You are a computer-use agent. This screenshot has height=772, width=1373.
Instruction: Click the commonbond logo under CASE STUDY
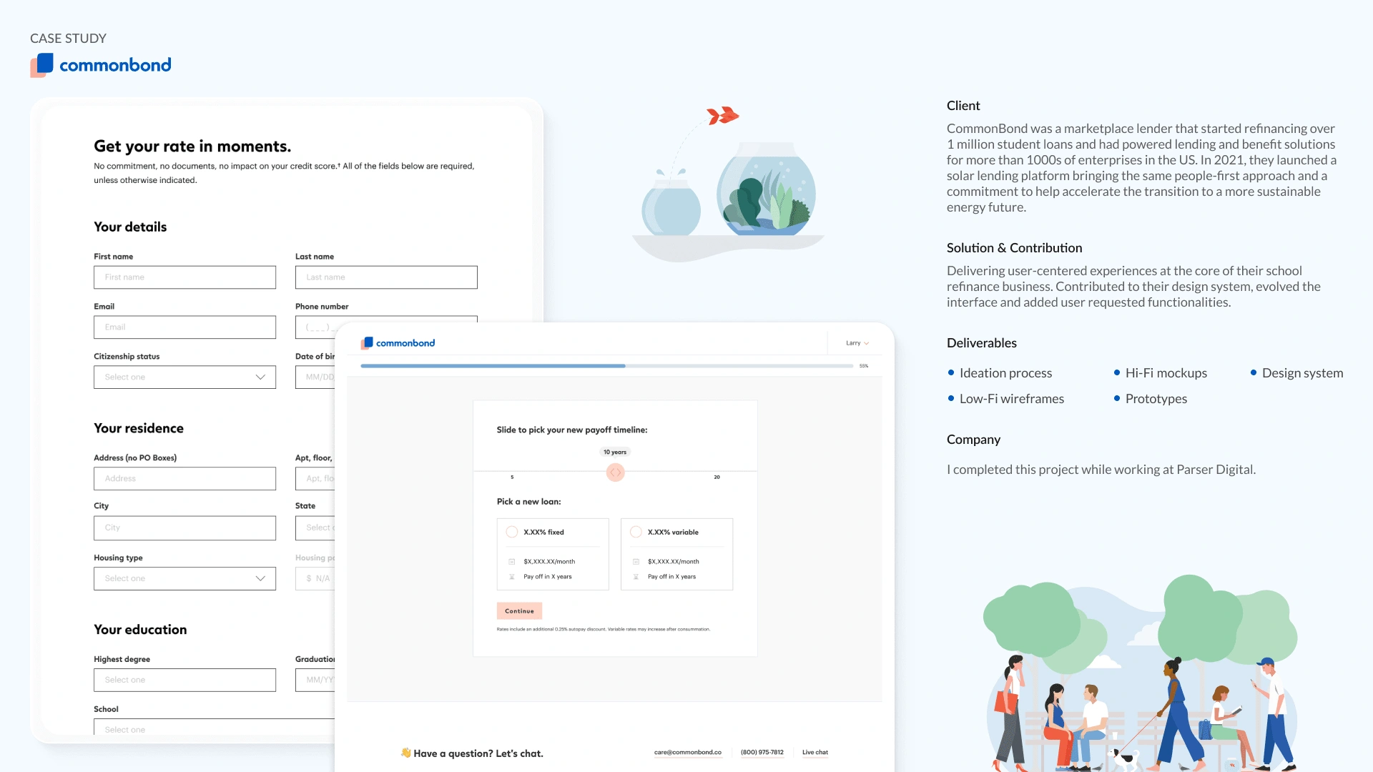click(101, 65)
